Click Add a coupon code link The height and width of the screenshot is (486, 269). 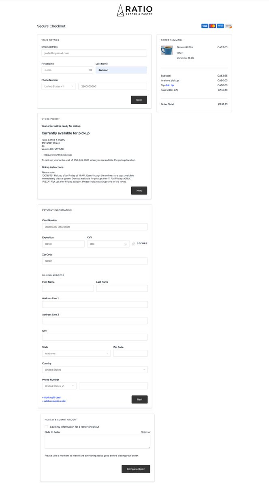click(54, 401)
